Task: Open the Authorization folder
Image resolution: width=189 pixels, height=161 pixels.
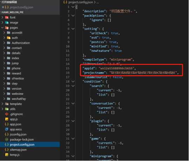Action: (21, 43)
